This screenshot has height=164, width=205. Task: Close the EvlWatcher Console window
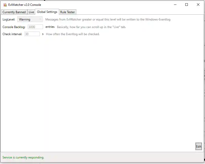click(x=198, y=5)
